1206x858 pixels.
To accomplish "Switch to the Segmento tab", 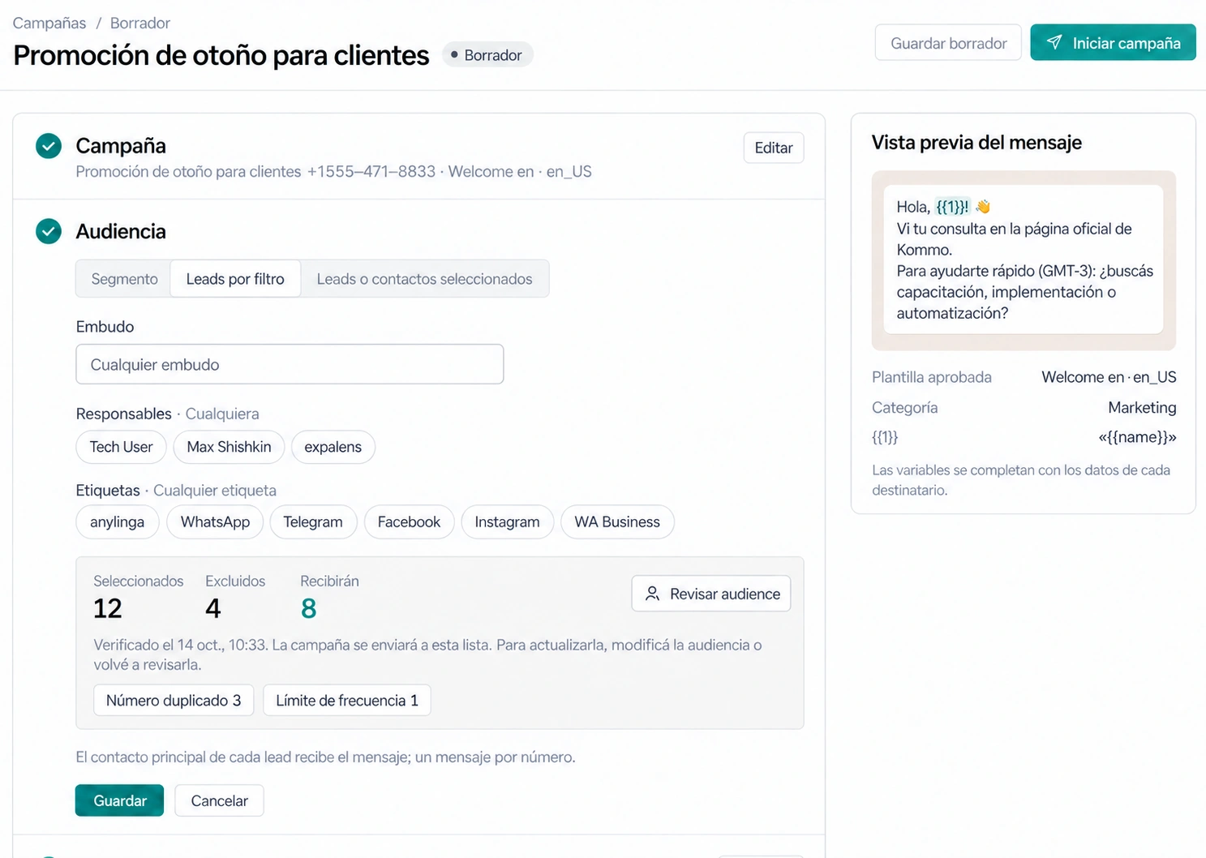I will (x=124, y=279).
